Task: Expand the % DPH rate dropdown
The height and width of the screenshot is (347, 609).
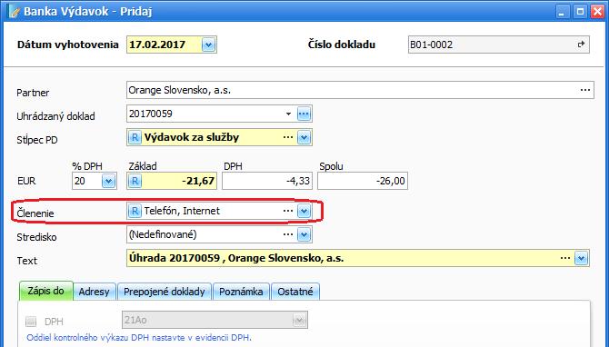Action: [x=108, y=181]
